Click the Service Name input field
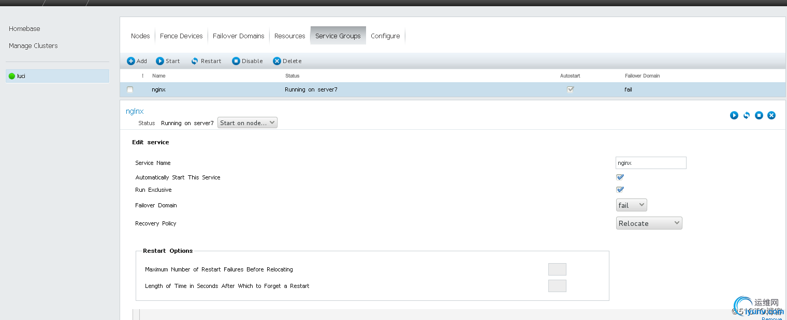The height and width of the screenshot is (320, 787). coord(651,163)
